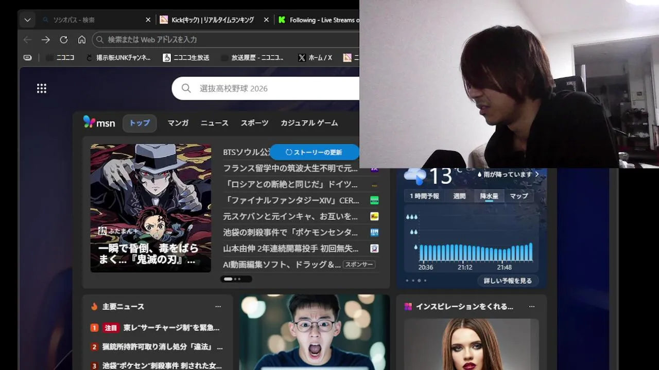The width and height of the screenshot is (659, 370).
Task: Open the shocked man video thumbnail
Action: tap(314, 332)
